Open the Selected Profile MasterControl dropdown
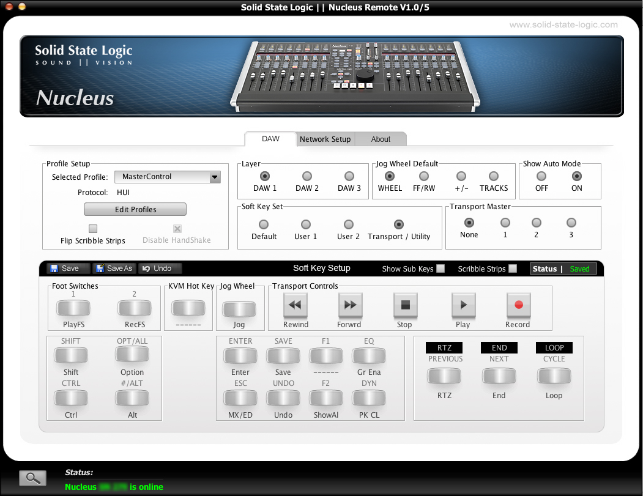This screenshot has width=643, height=496. (168, 177)
